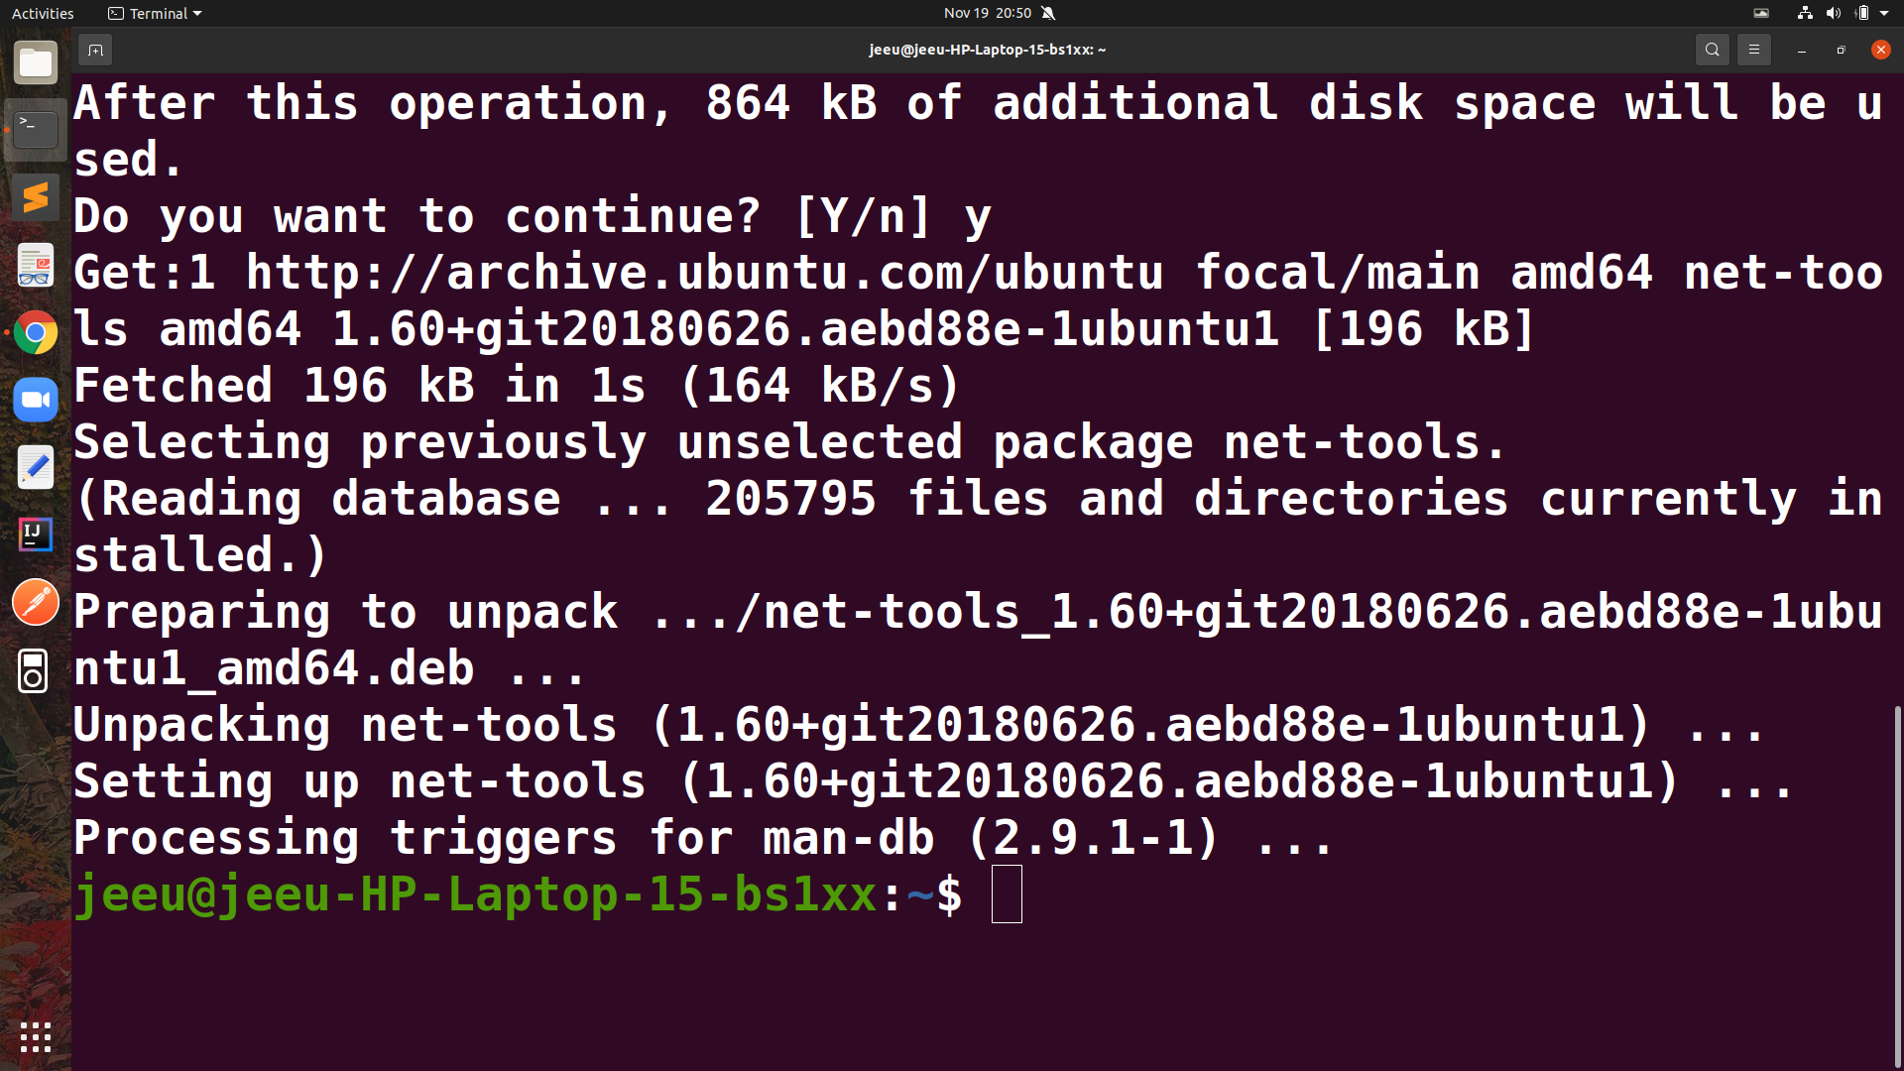Open the clock and calendar panel
The height and width of the screenshot is (1071, 1904).
click(987, 13)
